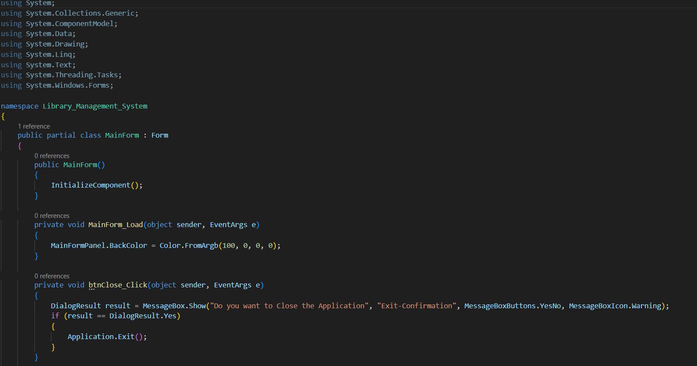Open "0 references" CodeLens above MainForm constructor

(x=52, y=156)
